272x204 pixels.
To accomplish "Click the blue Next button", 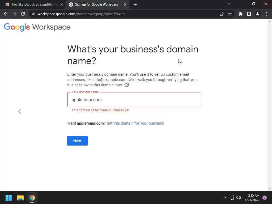I will click(x=77, y=141).
